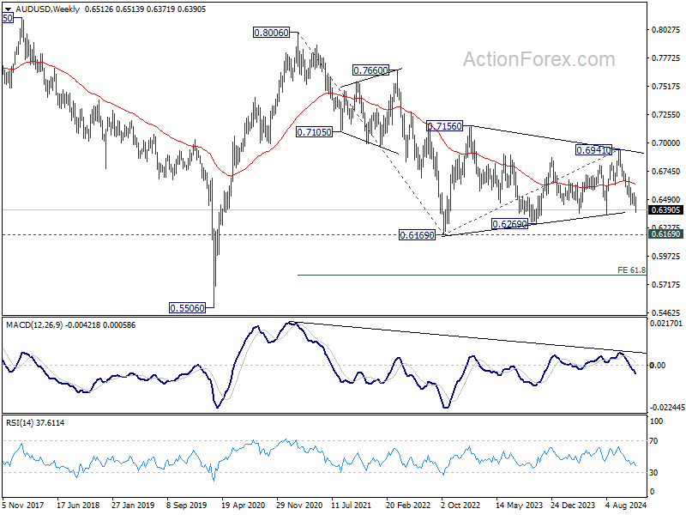Screen dimensions: 686x515
Task: Select the 0.62690 price label
Action: (x=509, y=224)
